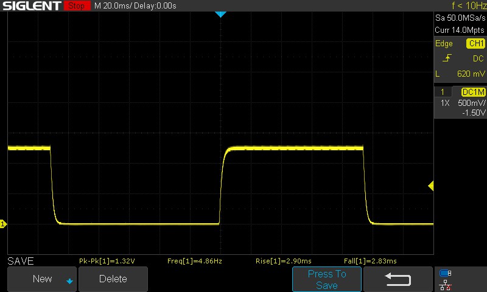Image resolution: width=487 pixels, height=292 pixels.
Task: Click the SIGLENT logo
Action: pos(32,5)
